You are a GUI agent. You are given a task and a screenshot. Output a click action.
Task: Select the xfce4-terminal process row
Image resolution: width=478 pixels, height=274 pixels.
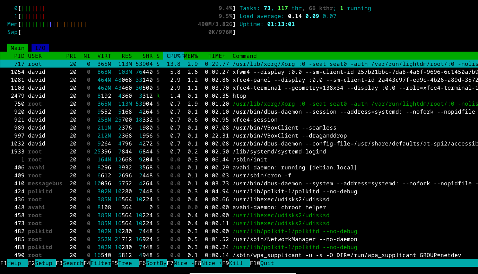click(x=239, y=88)
